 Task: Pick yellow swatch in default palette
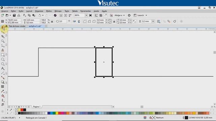(57, 113)
